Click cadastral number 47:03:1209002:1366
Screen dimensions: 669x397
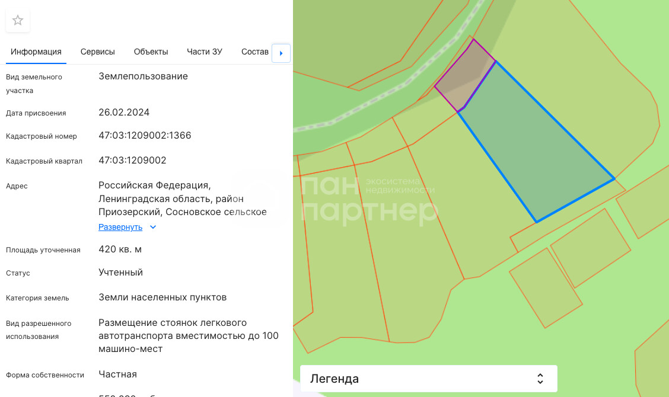tap(145, 136)
